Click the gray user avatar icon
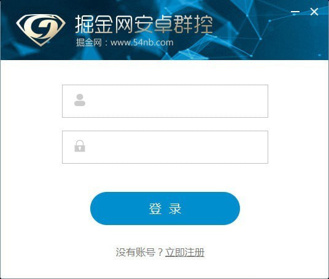Viewport: 329px width, 279px height. pos(80,100)
